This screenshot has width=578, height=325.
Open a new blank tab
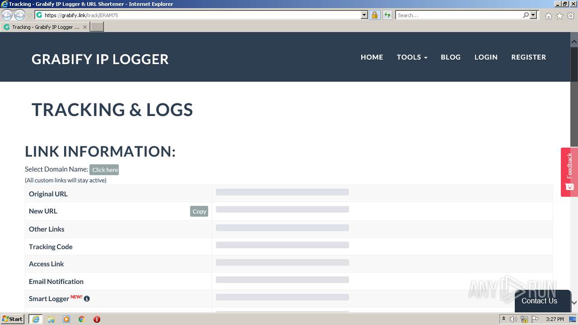97,27
